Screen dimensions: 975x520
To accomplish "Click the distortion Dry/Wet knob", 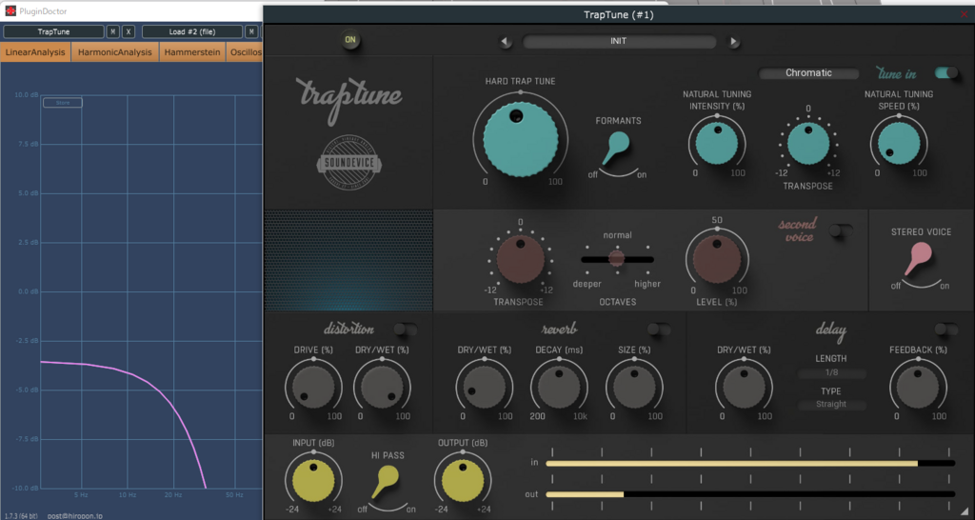I will (382, 389).
